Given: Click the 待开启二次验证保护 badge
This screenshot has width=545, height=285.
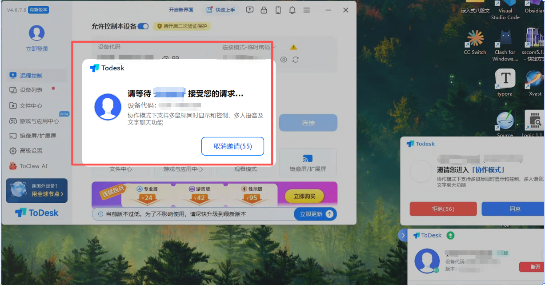Looking at the screenshot, I should tap(182, 26).
